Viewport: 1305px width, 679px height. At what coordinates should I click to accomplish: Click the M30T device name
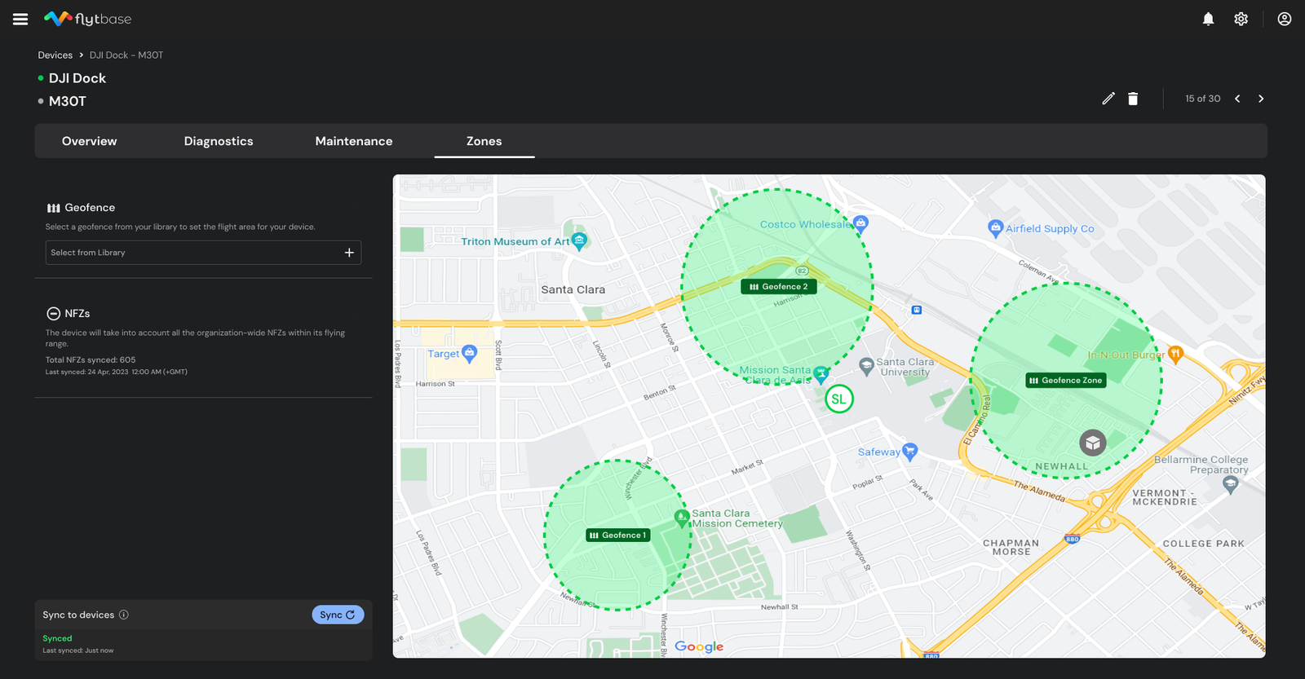[68, 101]
